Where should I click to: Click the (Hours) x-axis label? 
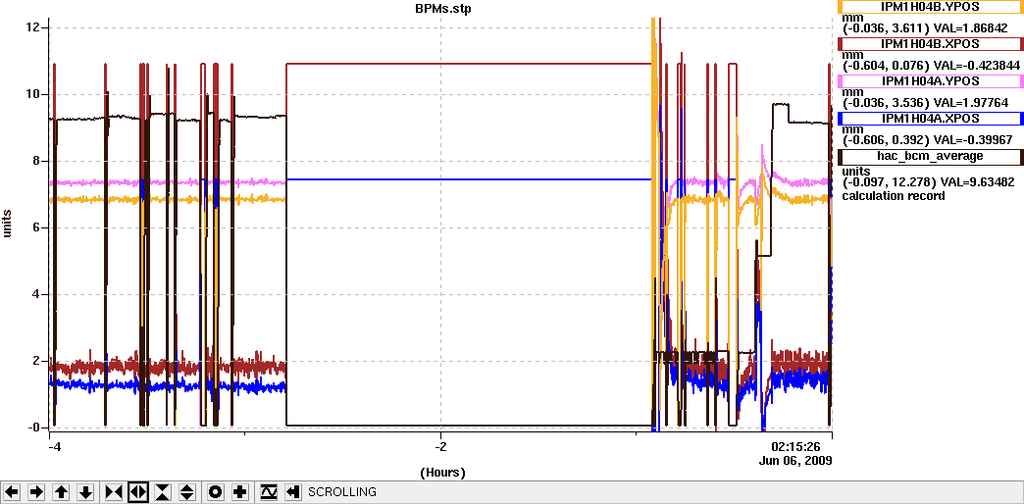tap(442, 472)
